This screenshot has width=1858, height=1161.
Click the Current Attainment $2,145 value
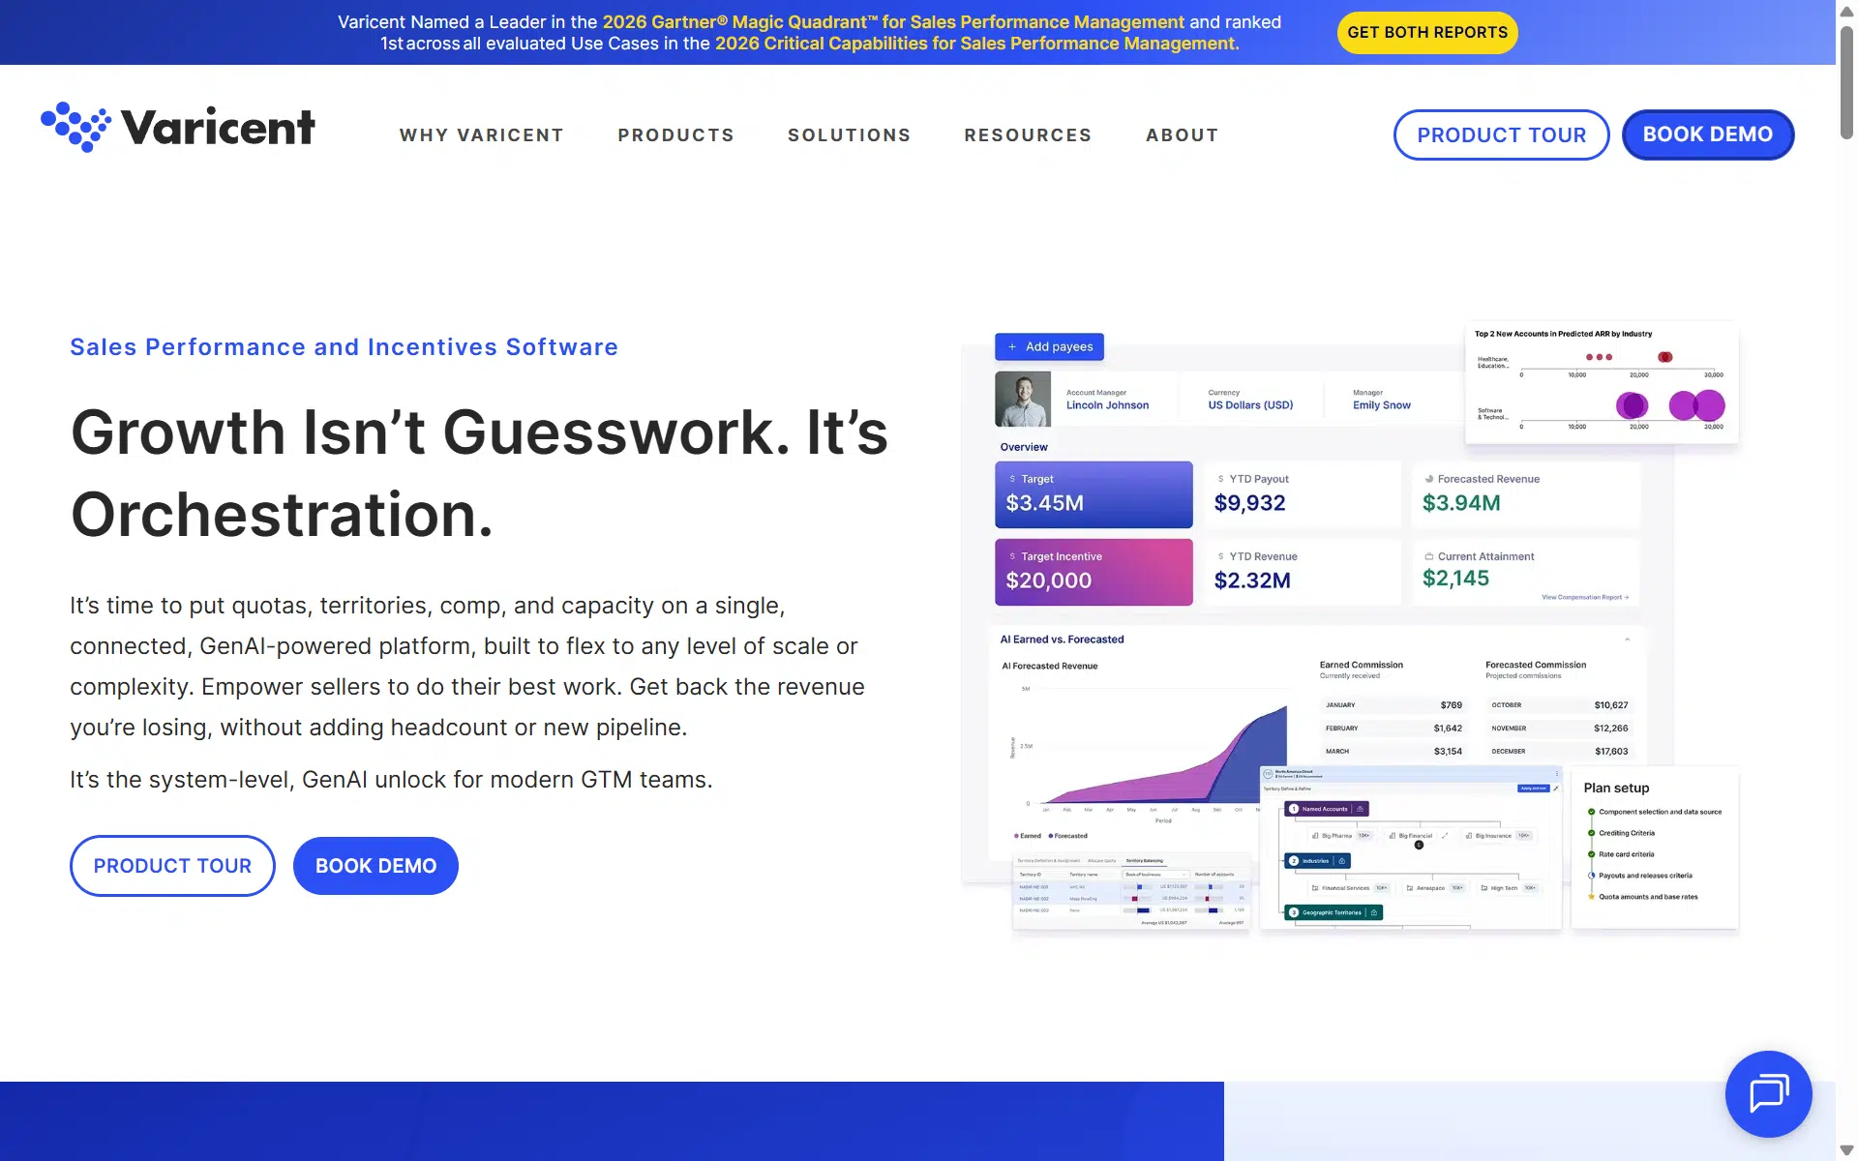[x=1455, y=579]
